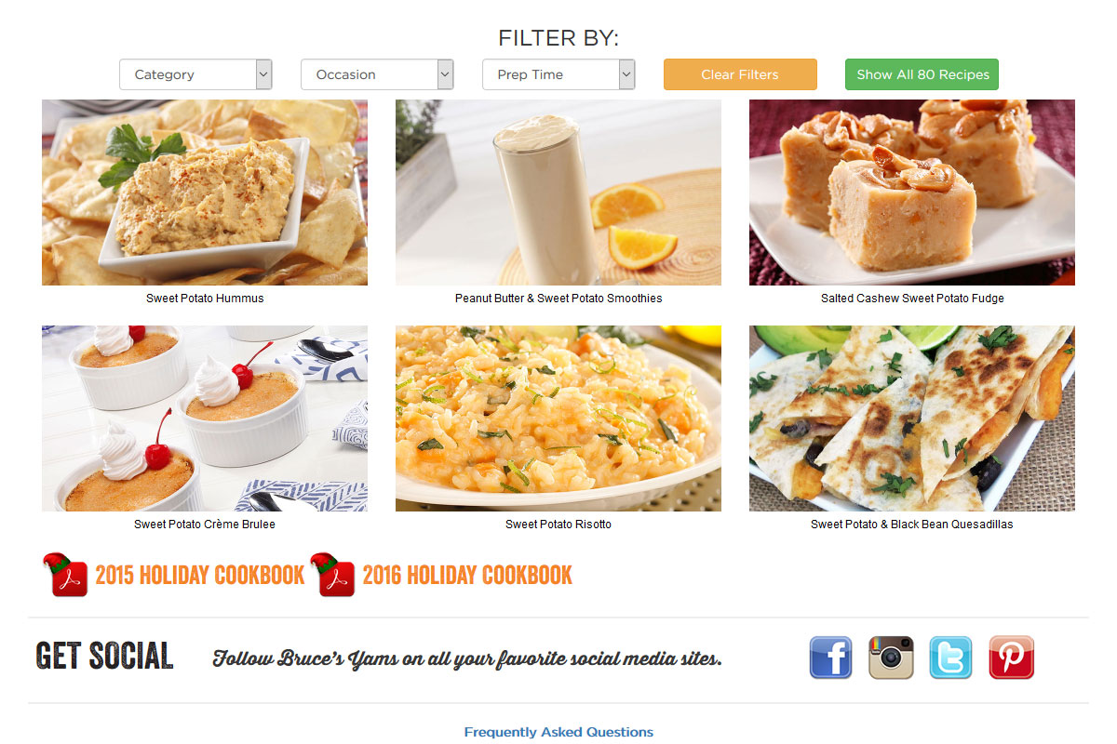Expand the Category filter dropdown
Screen dimensions: 1117x744
(x=195, y=74)
